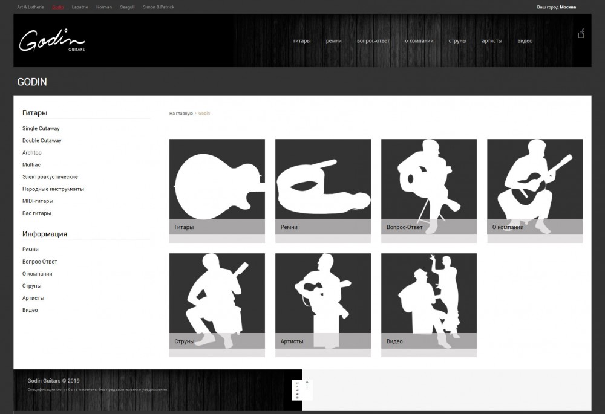Open Archtop sidebar category

click(31, 153)
